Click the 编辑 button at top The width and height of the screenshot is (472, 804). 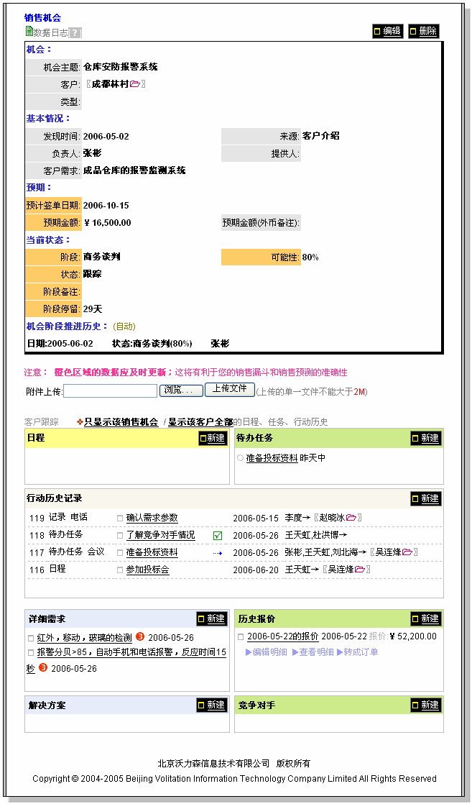pyautogui.click(x=387, y=31)
